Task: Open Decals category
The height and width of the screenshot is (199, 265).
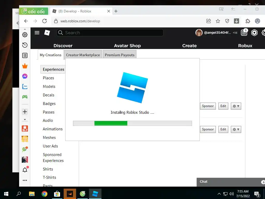Action: pos(48,95)
